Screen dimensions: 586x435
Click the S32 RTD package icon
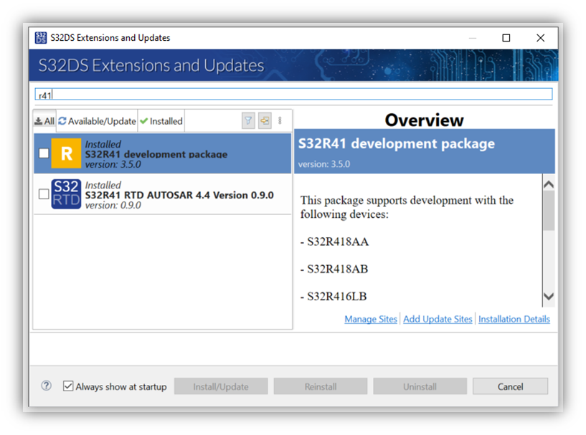tap(66, 193)
